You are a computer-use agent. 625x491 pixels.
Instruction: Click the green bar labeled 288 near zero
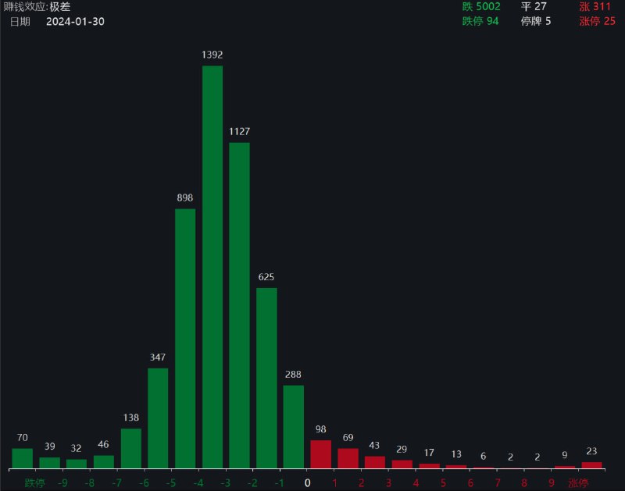[x=292, y=429]
